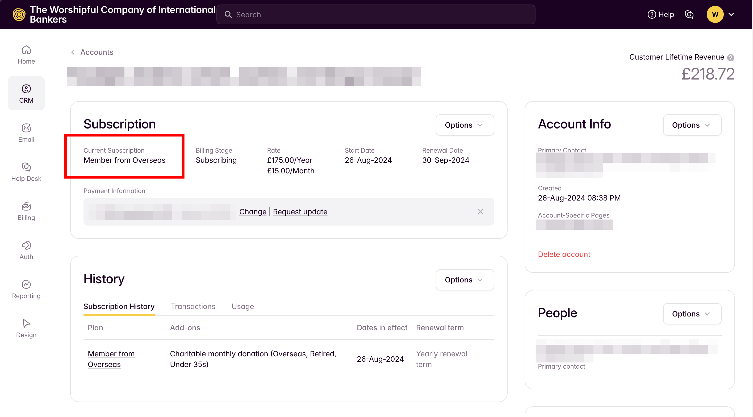753x417 pixels.
Task: Dismiss the payment information row
Action: [480, 212]
